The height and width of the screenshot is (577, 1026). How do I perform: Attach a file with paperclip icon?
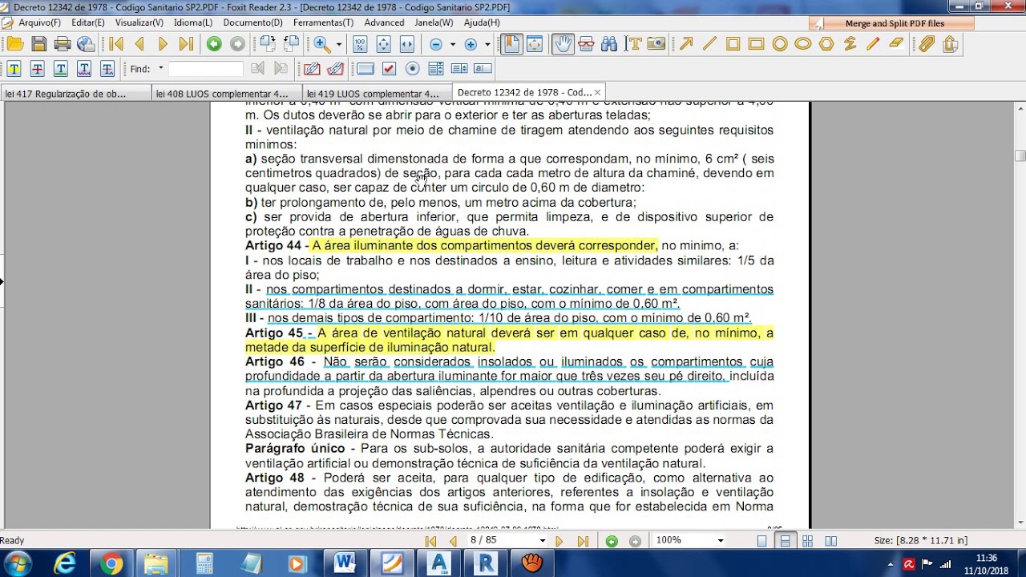(x=927, y=44)
